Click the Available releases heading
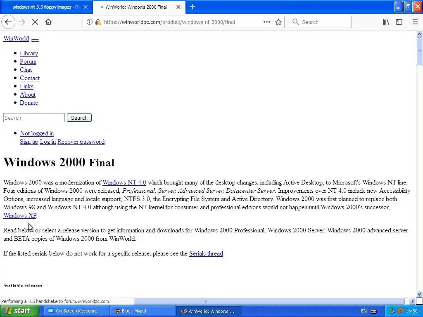The width and height of the screenshot is (423, 317). 23,286
